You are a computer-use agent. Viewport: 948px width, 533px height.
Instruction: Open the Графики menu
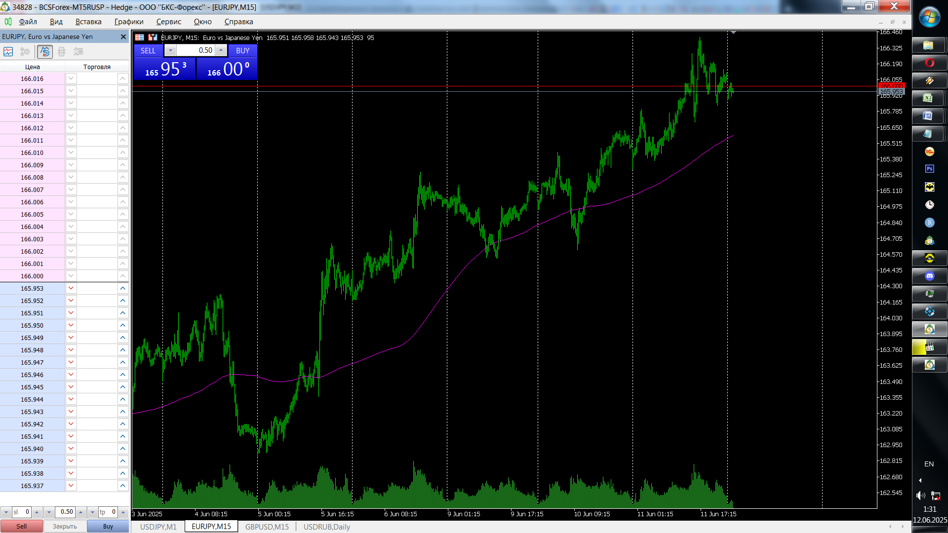tap(129, 22)
